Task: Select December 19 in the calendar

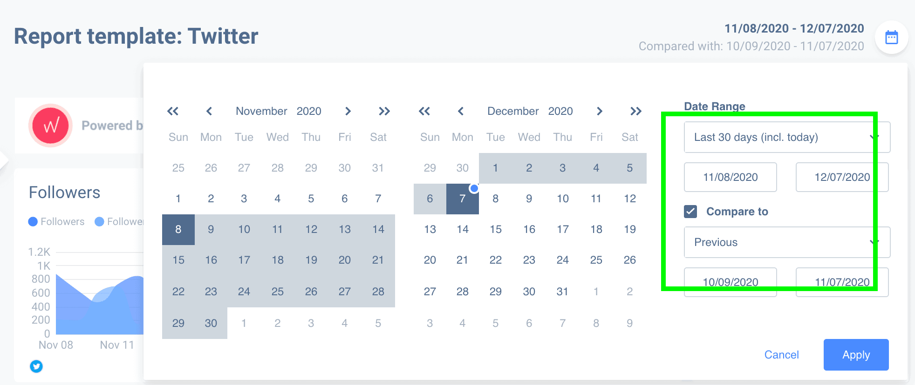Action: point(630,229)
